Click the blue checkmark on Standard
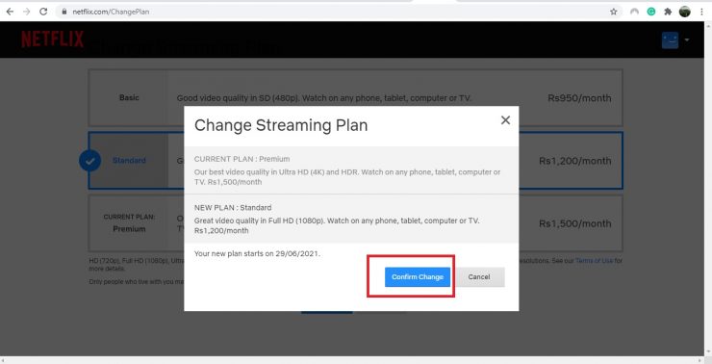 tap(89, 161)
